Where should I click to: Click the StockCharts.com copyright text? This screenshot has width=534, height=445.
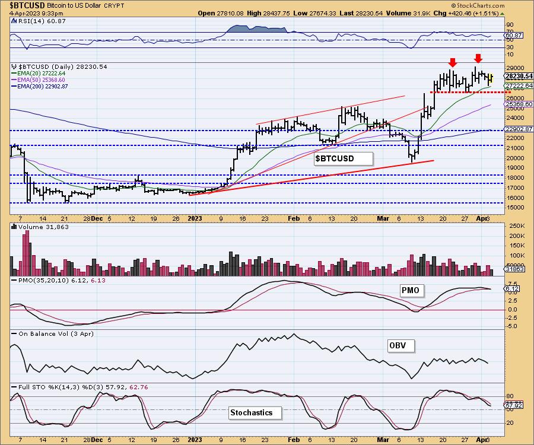pos(478,5)
